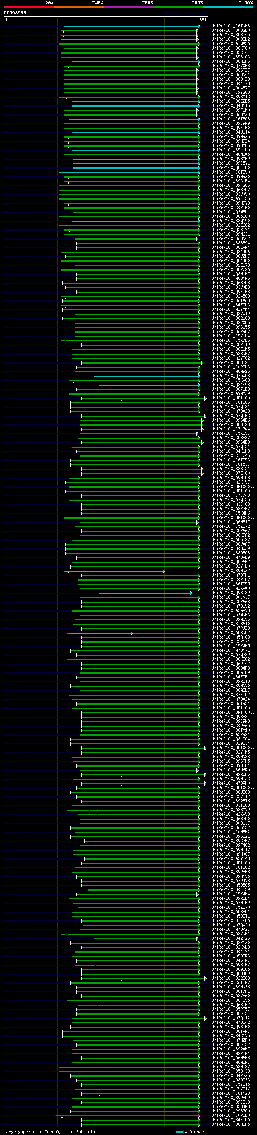Image resolution: width=257 pixels, height=1135 pixels.
Task: Select label UniRef100_B8Q190
Action: pos(230,221)
